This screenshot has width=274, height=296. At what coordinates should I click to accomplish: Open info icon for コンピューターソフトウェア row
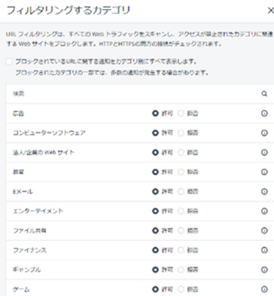click(x=264, y=133)
